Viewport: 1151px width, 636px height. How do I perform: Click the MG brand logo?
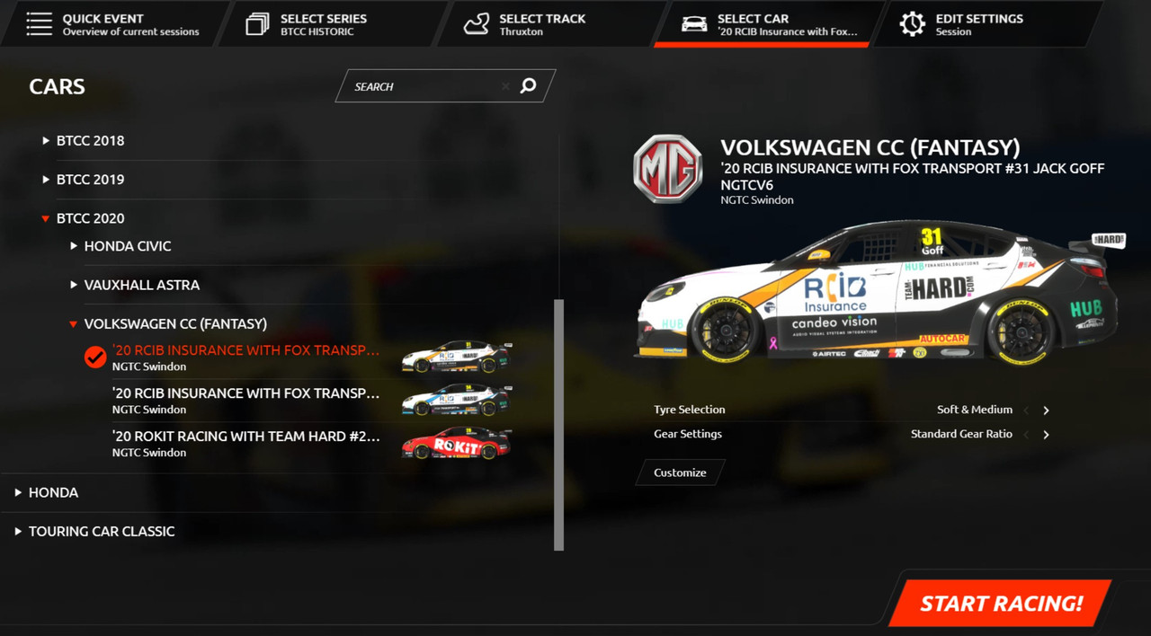pyautogui.click(x=667, y=169)
